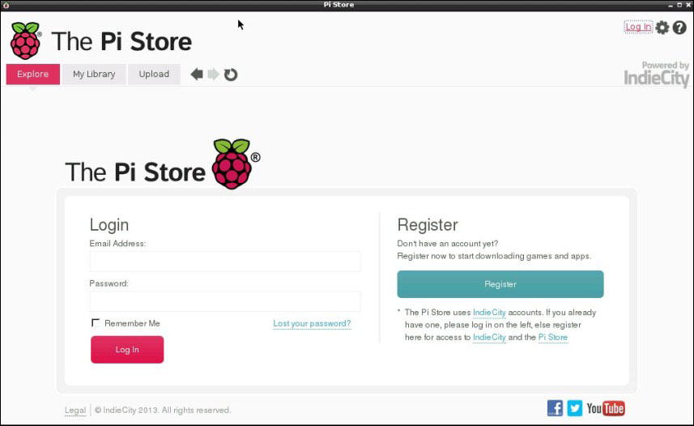Open the Pi Store Facebook page
The width and height of the screenshot is (694, 426).
(x=555, y=408)
